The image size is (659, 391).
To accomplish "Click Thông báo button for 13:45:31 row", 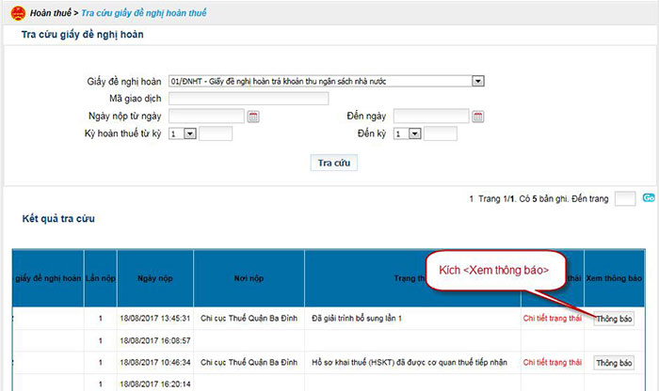I will (x=614, y=319).
